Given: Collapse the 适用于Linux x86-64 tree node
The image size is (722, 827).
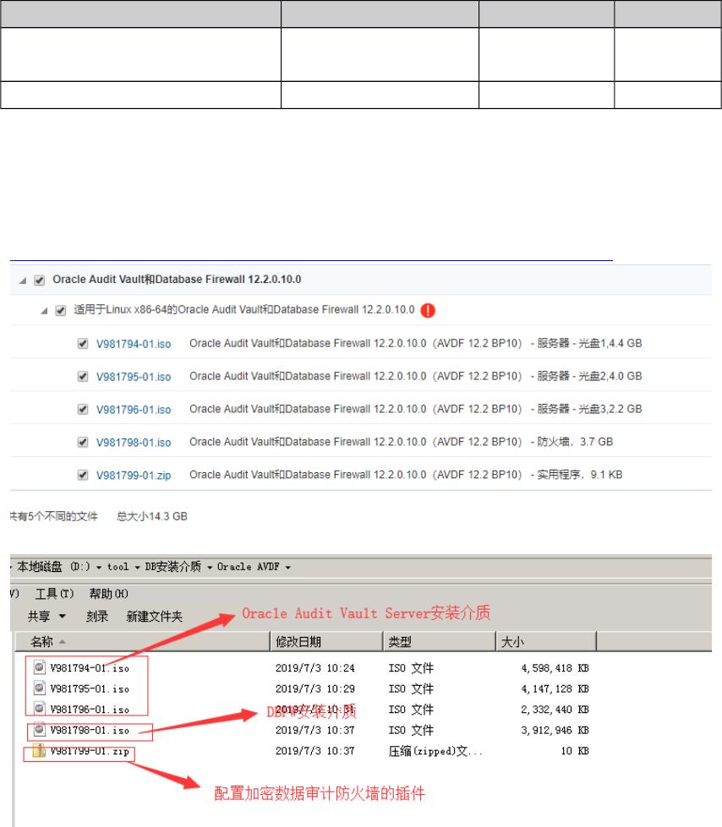Looking at the screenshot, I should (42, 310).
